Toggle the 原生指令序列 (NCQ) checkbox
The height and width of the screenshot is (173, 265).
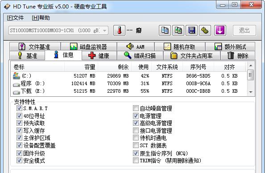[136, 153]
